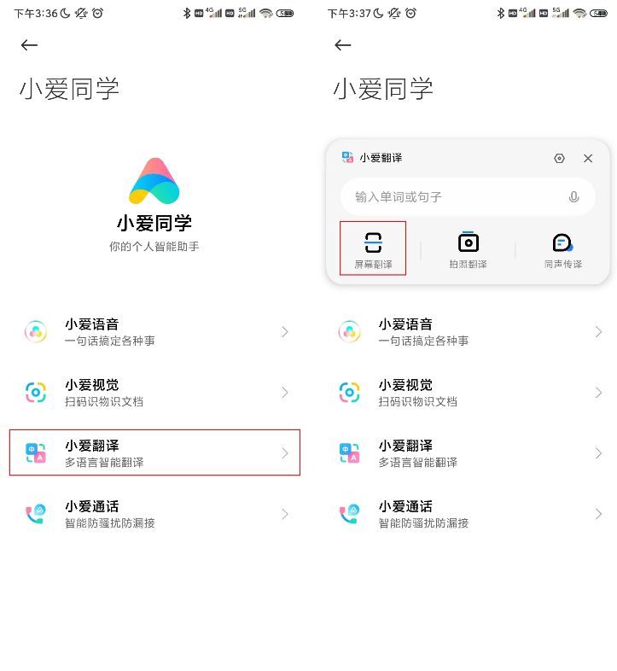Close the 小爱翻译 floating card

click(587, 158)
